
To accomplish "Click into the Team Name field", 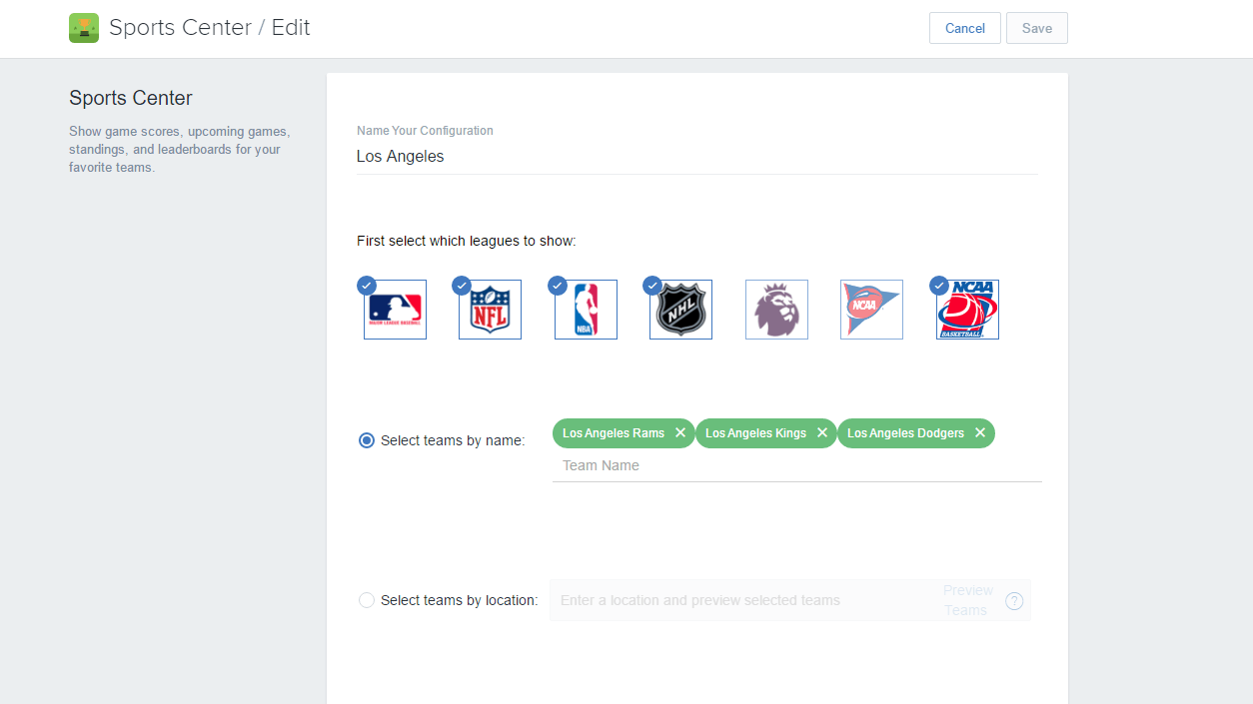I will 797,466.
